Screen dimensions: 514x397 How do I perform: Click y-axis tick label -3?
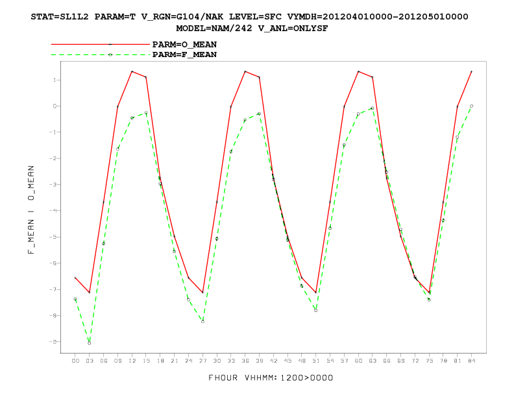coord(53,184)
